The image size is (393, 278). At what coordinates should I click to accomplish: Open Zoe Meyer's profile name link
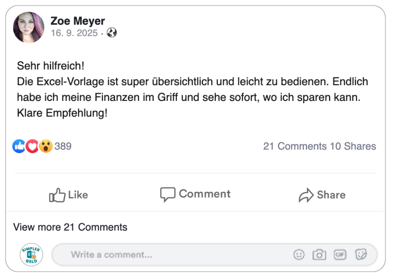point(77,21)
